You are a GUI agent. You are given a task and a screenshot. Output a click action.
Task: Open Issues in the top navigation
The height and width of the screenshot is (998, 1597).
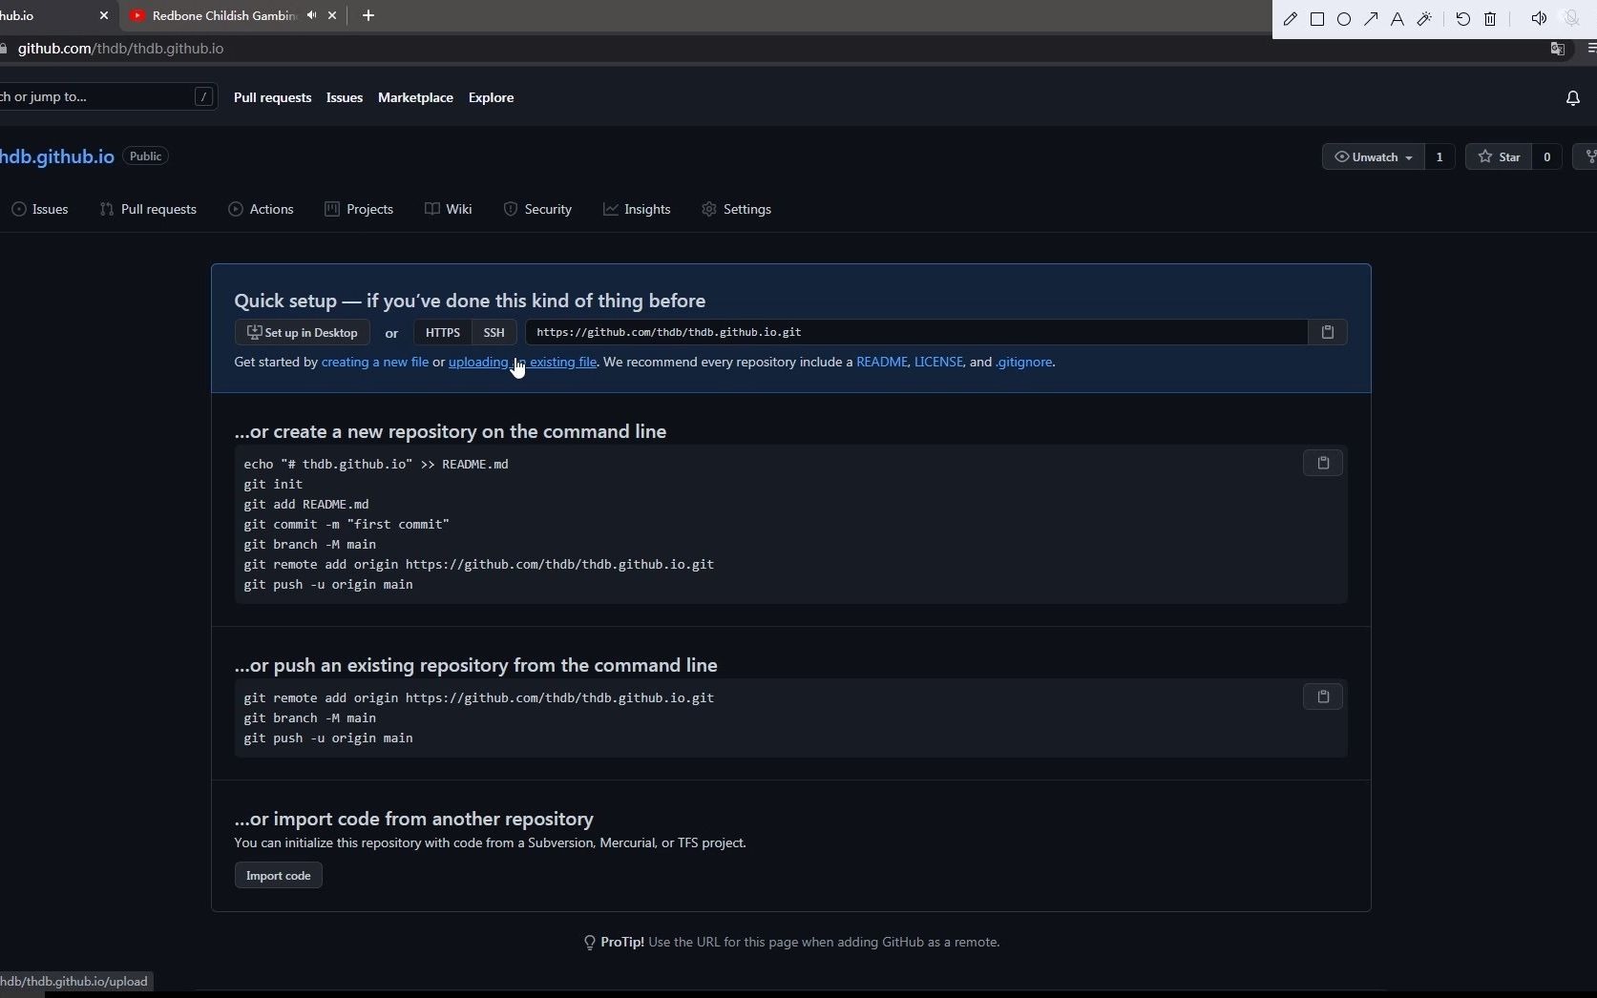pyautogui.click(x=344, y=97)
